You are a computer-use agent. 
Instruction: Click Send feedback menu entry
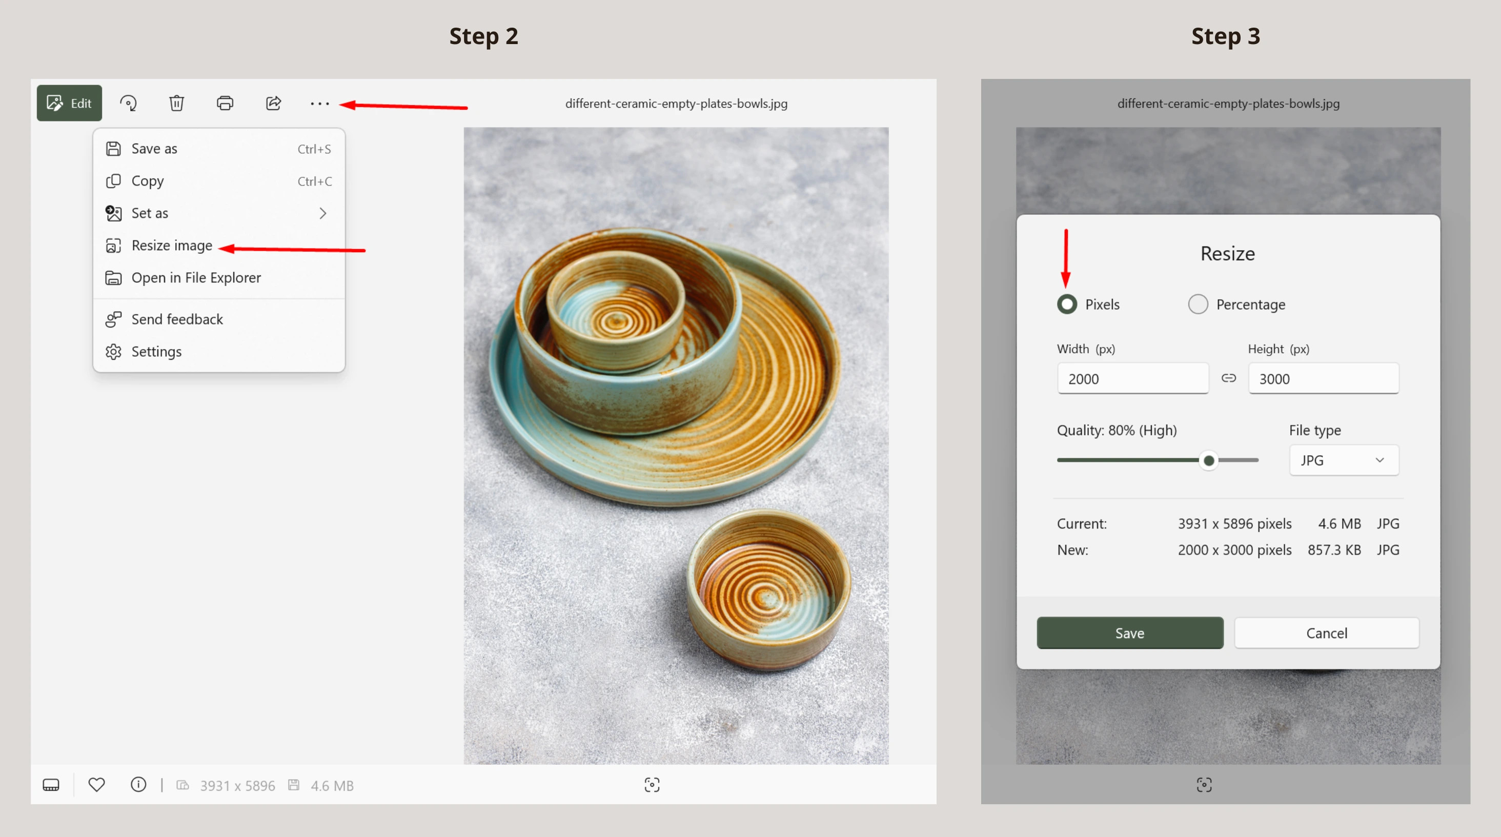(219, 319)
